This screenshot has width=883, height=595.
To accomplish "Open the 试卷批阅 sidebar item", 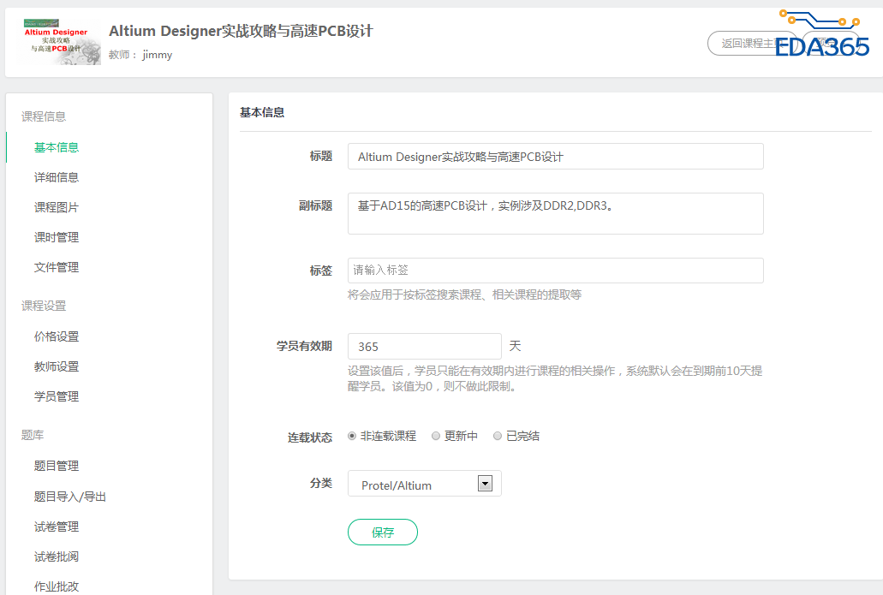I will click(57, 556).
